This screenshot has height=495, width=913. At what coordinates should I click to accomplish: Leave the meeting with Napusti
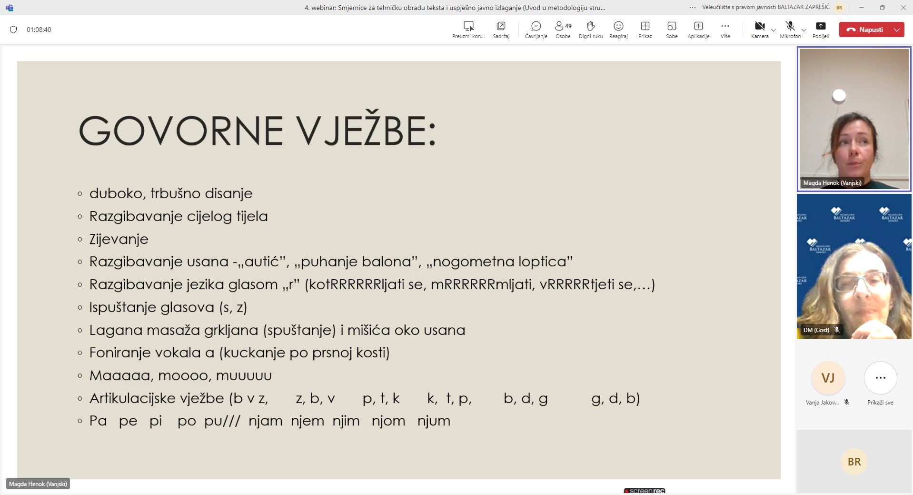coord(864,30)
